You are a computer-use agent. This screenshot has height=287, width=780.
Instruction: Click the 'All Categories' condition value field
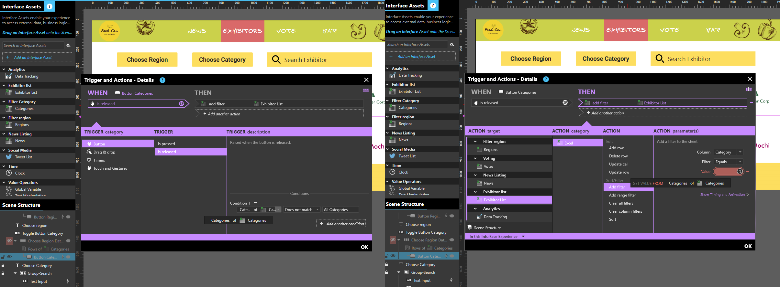coord(340,210)
